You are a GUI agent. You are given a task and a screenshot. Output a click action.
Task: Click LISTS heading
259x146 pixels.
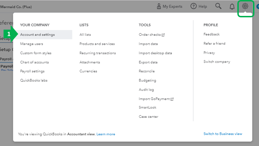click(x=84, y=25)
